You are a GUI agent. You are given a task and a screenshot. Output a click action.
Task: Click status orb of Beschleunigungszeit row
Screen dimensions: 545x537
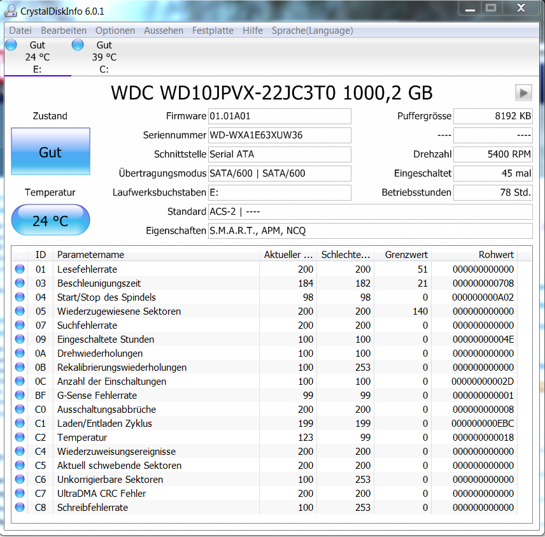tap(20, 283)
